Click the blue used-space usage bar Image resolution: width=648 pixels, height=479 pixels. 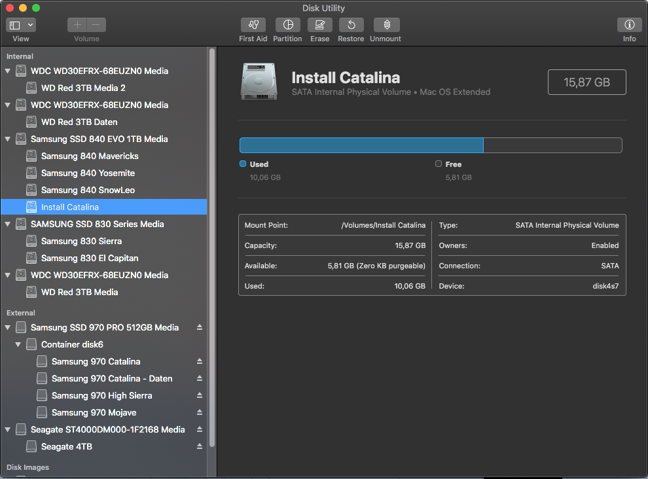[361, 145]
